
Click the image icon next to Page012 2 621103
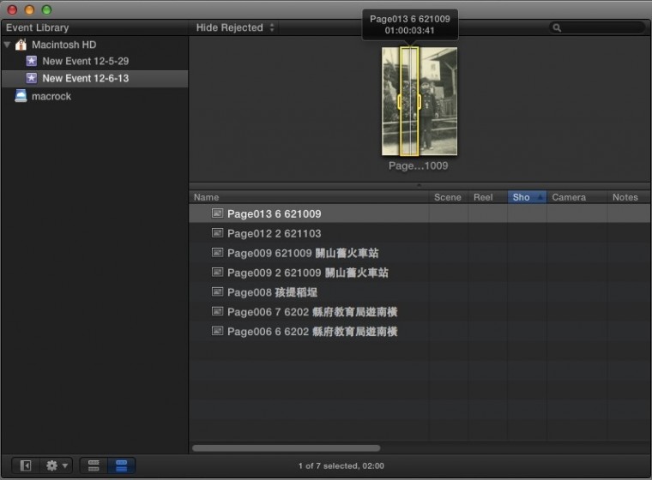point(217,233)
